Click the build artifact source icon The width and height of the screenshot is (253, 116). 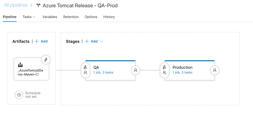(20, 64)
